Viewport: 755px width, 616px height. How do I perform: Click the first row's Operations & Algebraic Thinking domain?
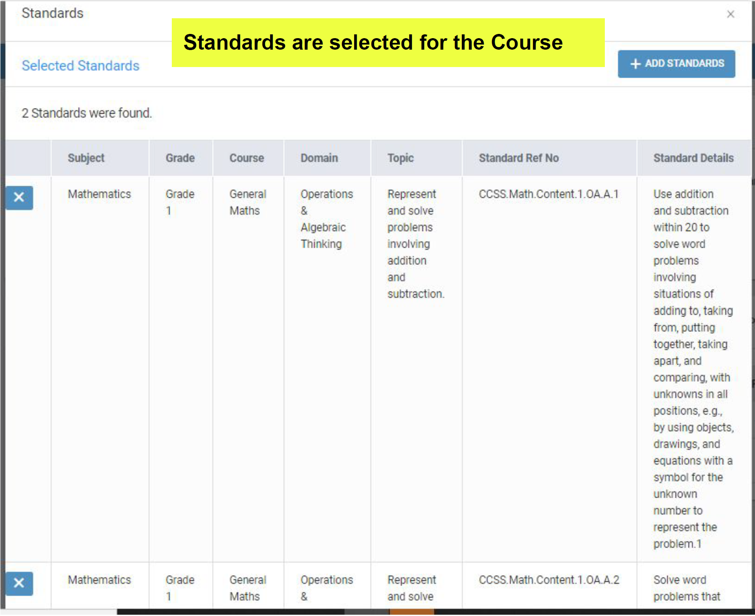pyautogui.click(x=326, y=219)
